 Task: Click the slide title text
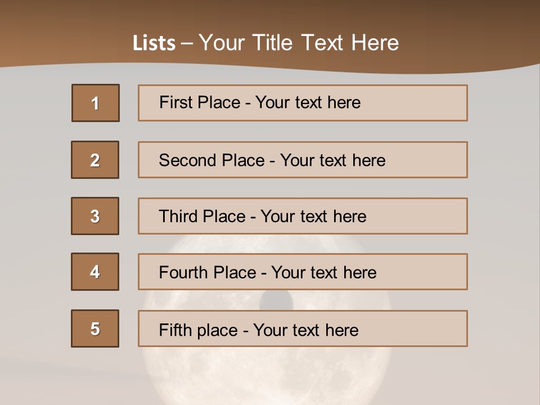[265, 43]
